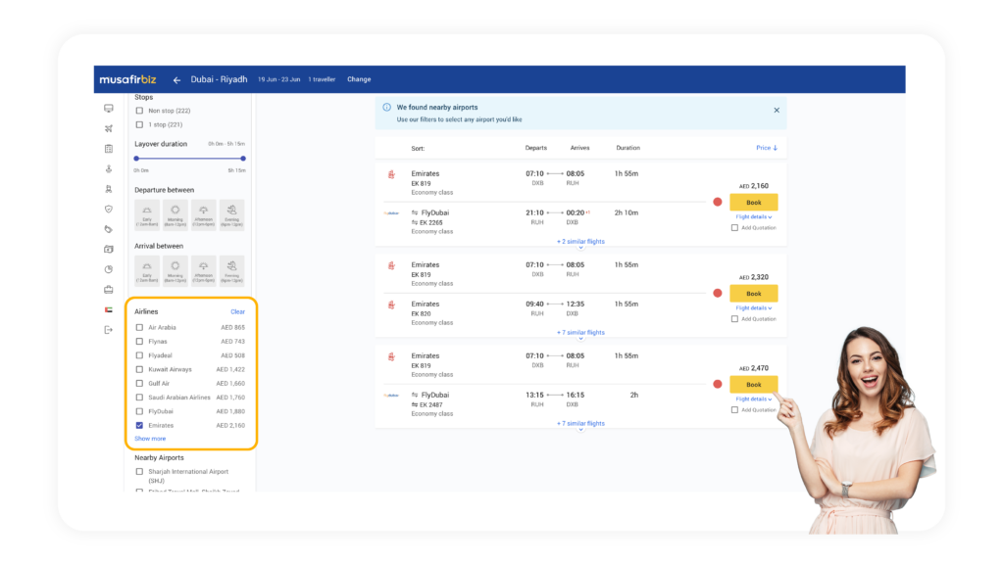This screenshot has width=1004, height=564.
Task: Open the hotels building icon in sidebar
Action: [x=109, y=149]
